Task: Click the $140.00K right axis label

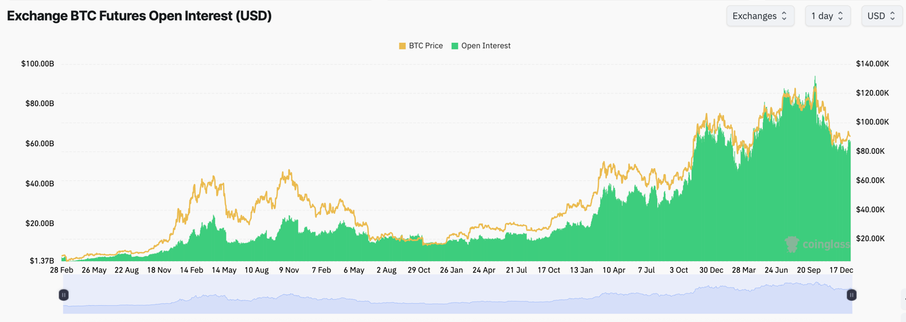Action: [x=872, y=64]
